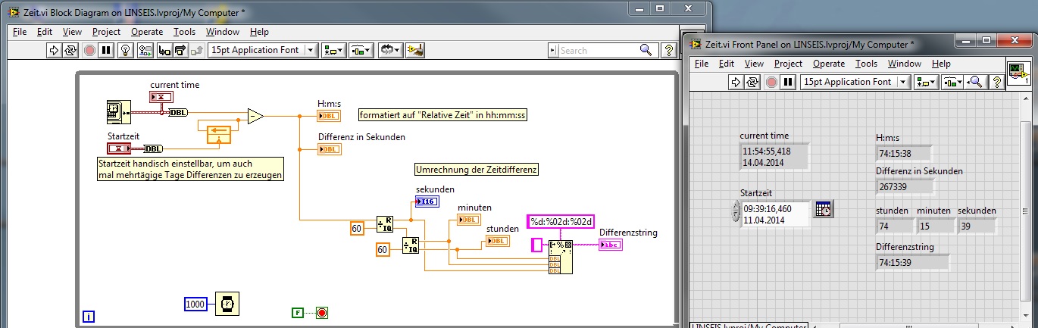Open Reorder dropdown in Block Diagram toolbar

coord(391,51)
